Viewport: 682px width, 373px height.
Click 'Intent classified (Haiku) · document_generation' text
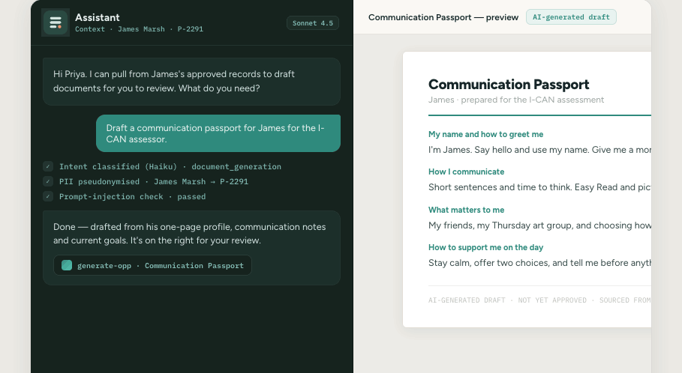tap(170, 166)
